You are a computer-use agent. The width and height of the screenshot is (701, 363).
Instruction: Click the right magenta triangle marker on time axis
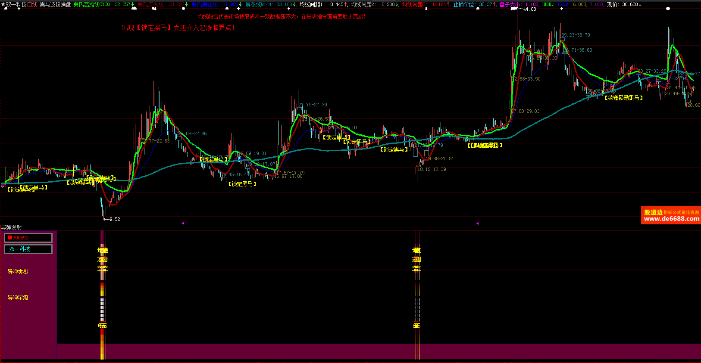pyautogui.click(x=477, y=223)
